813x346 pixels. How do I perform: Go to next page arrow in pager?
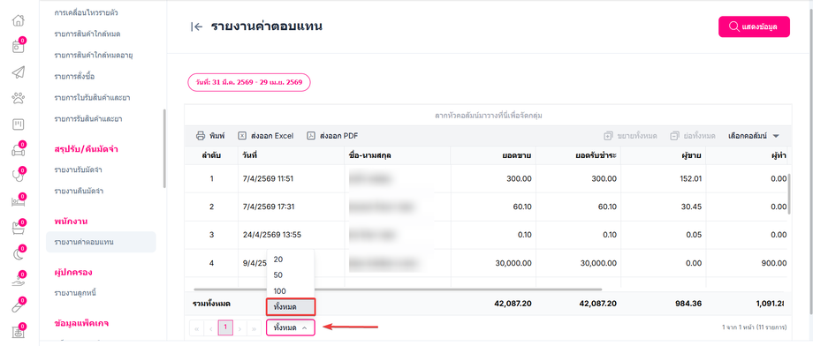point(240,327)
